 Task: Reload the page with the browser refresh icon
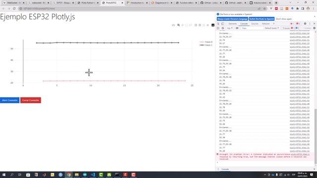click(x=14, y=8)
